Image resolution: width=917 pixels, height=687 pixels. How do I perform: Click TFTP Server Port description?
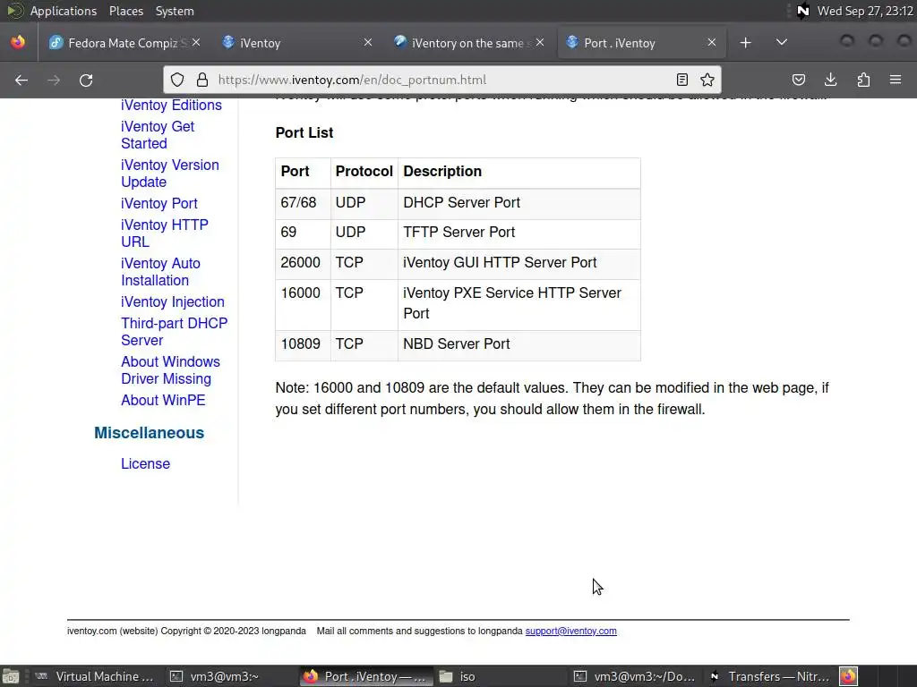459,232
